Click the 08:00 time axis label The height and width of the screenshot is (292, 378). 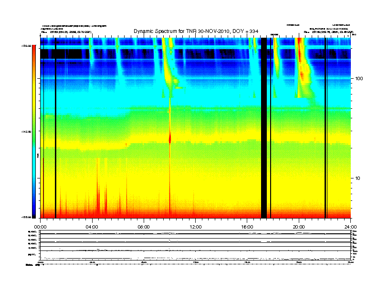click(144, 227)
